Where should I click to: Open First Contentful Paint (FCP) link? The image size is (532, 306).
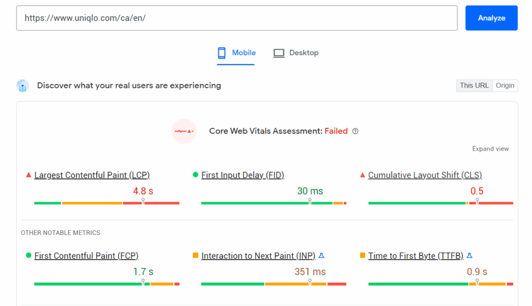pyautogui.click(x=87, y=256)
